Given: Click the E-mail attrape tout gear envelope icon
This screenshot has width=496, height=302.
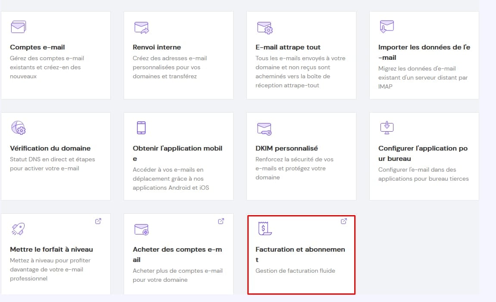Looking at the screenshot, I should point(265,28).
